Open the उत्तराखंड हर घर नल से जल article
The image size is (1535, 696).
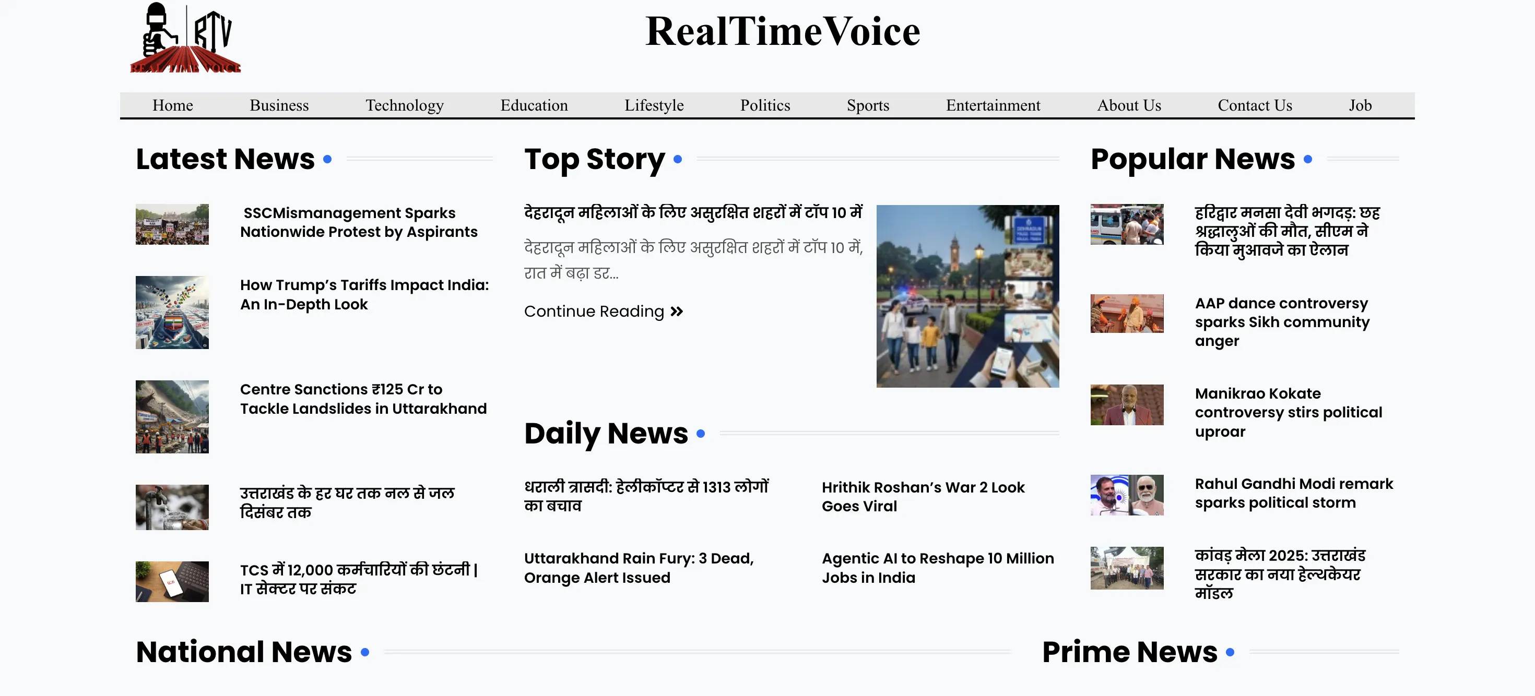click(x=347, y=502)
